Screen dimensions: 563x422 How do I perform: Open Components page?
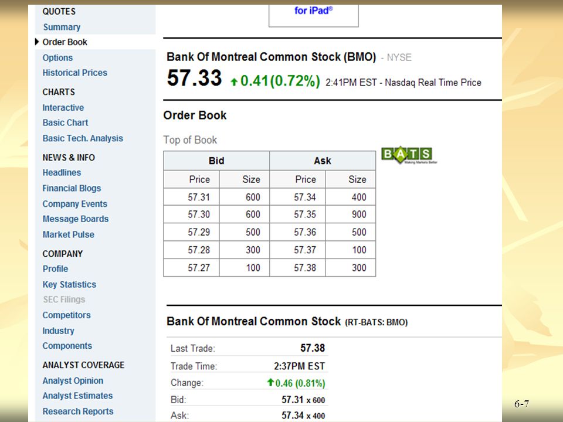click(67, 346)
